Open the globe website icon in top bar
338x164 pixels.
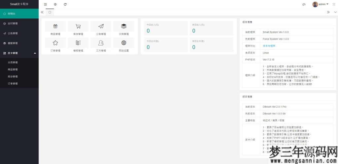(x=55, y=4)
